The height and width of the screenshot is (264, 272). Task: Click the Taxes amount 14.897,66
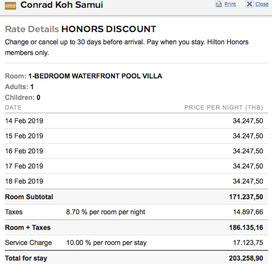[248, 212]
